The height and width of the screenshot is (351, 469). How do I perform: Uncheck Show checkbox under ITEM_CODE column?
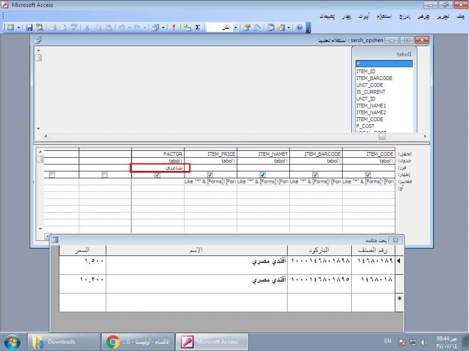click(x=368, y=175)
